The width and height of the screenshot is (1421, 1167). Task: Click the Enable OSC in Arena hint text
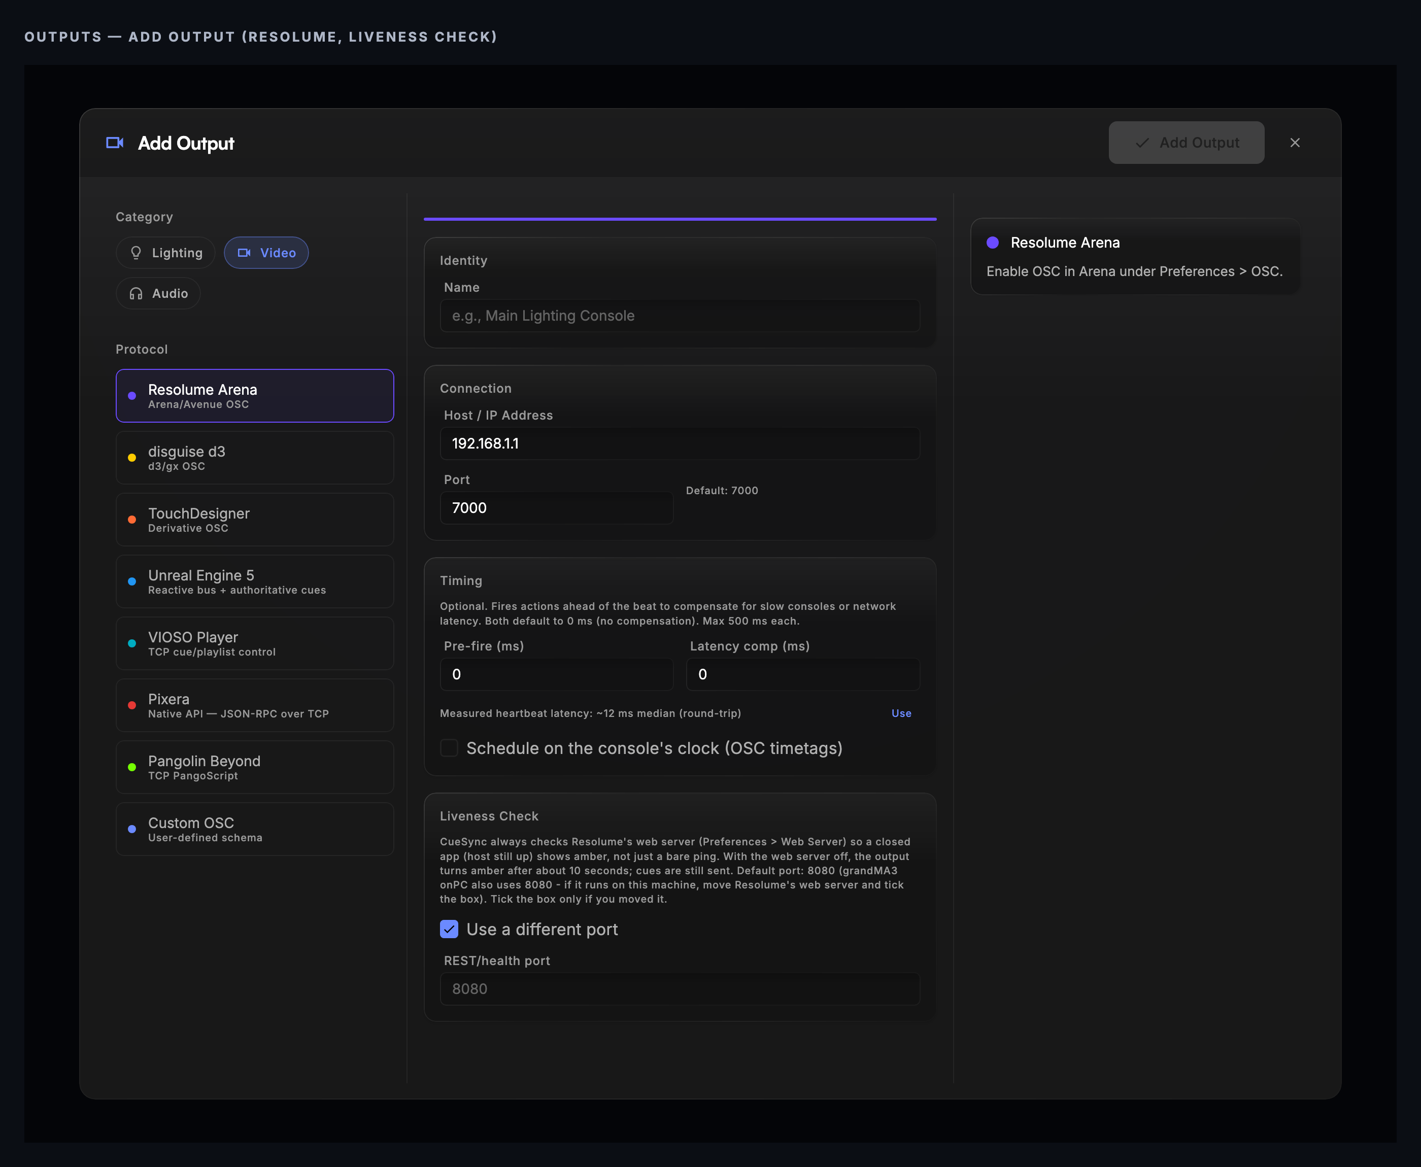(1135, 271)
